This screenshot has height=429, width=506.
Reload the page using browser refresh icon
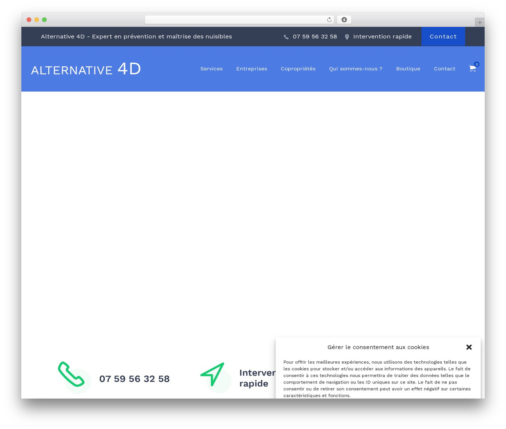[329, 20]
